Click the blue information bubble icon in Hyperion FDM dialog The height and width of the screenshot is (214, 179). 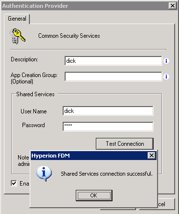[x=44, y=174]
